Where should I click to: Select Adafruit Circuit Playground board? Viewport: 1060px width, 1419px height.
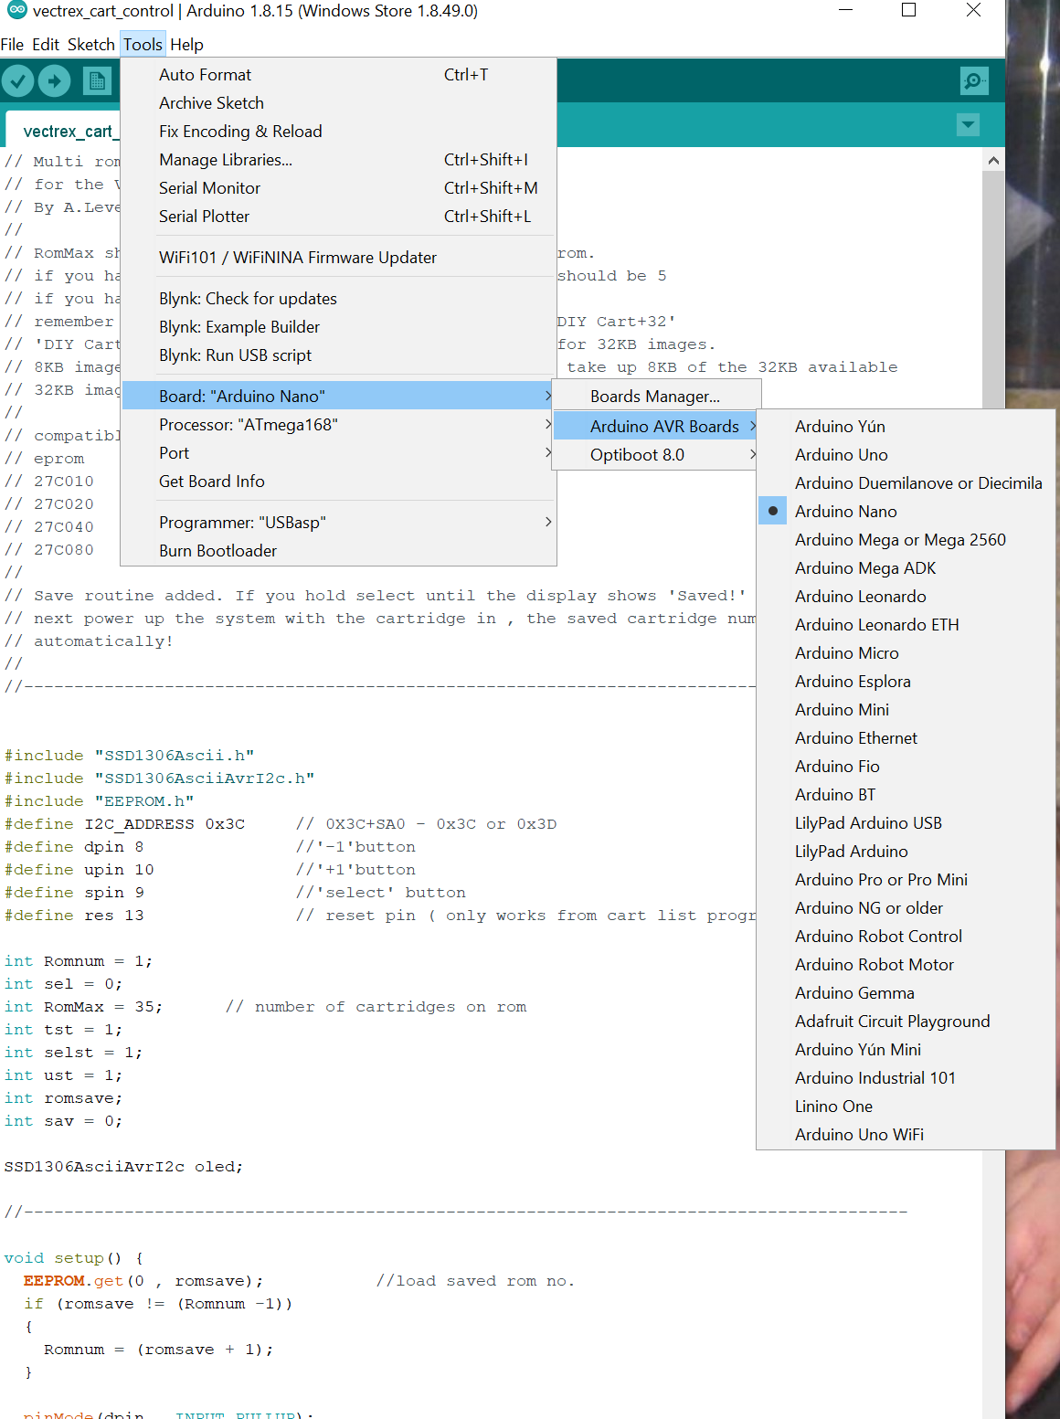click(x=906, y=1022)
